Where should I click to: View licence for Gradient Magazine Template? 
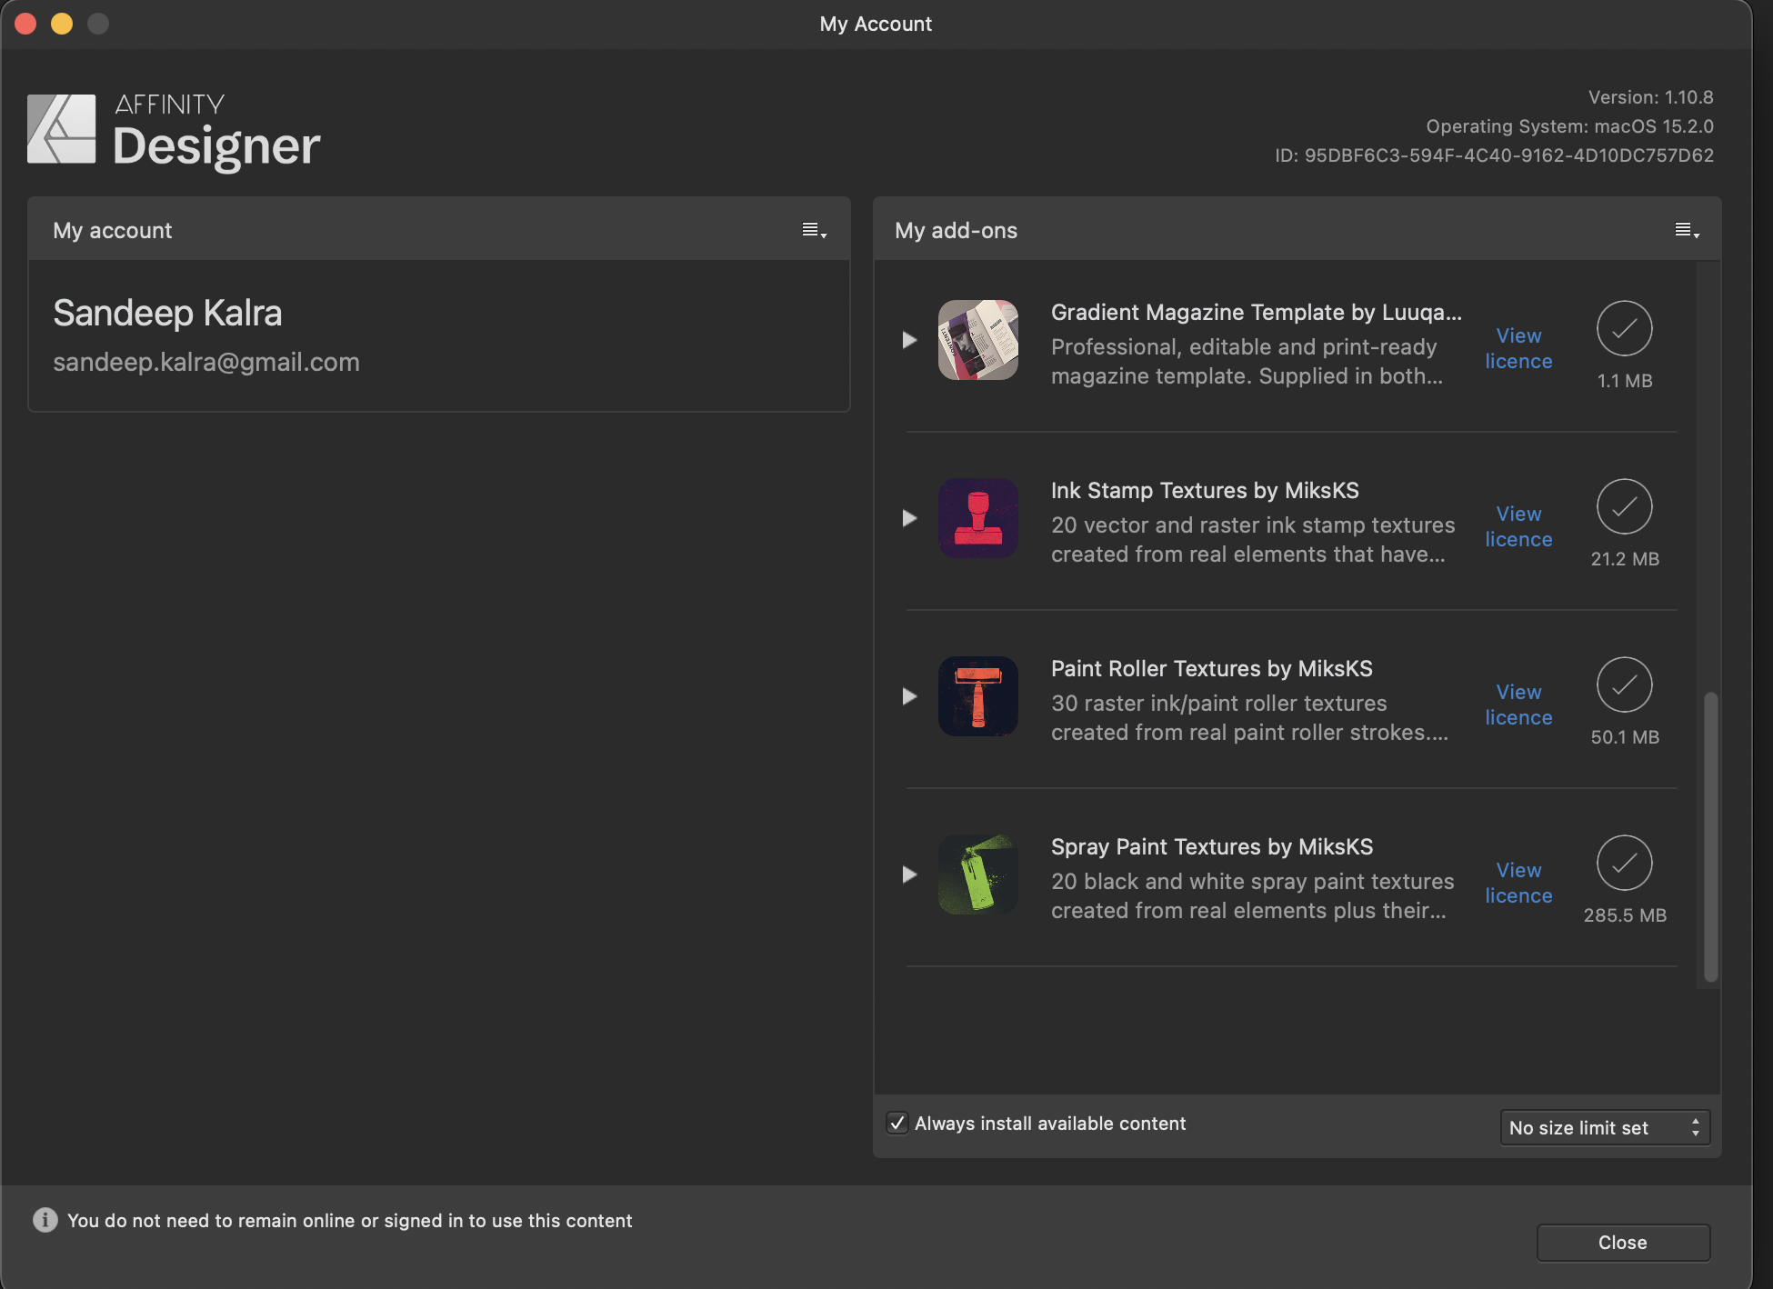point(1518,348)
